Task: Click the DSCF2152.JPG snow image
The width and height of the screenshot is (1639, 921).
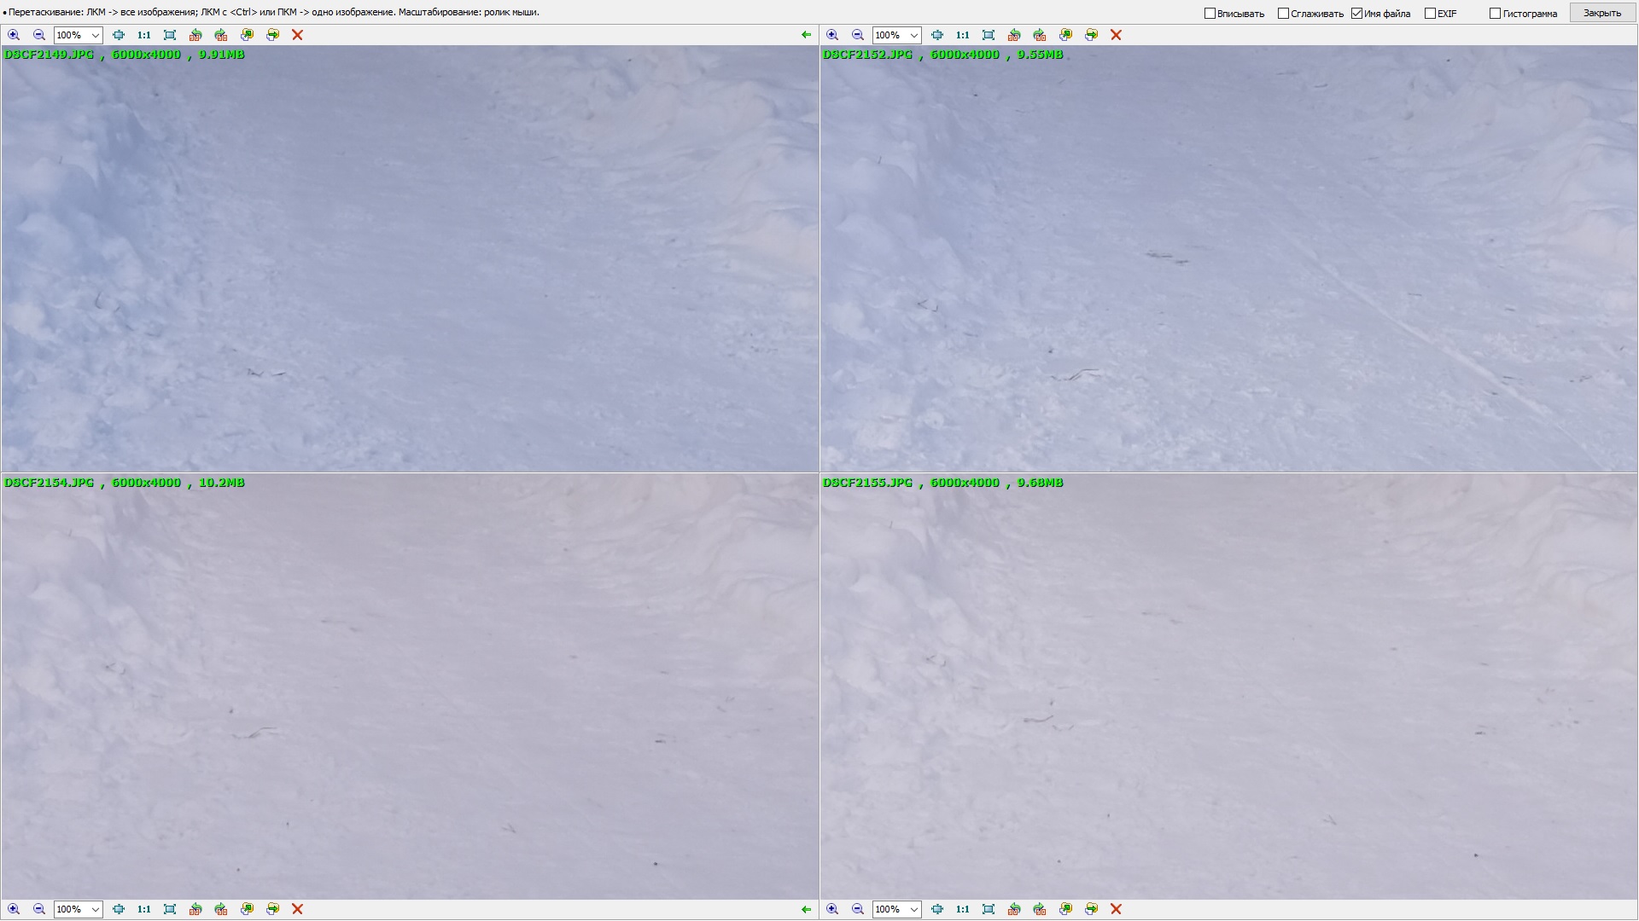Action: [x=1228, y=258]
